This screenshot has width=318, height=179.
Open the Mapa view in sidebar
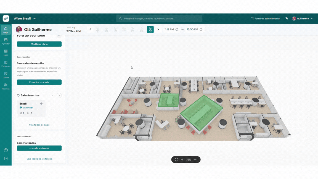coord(6,30)
